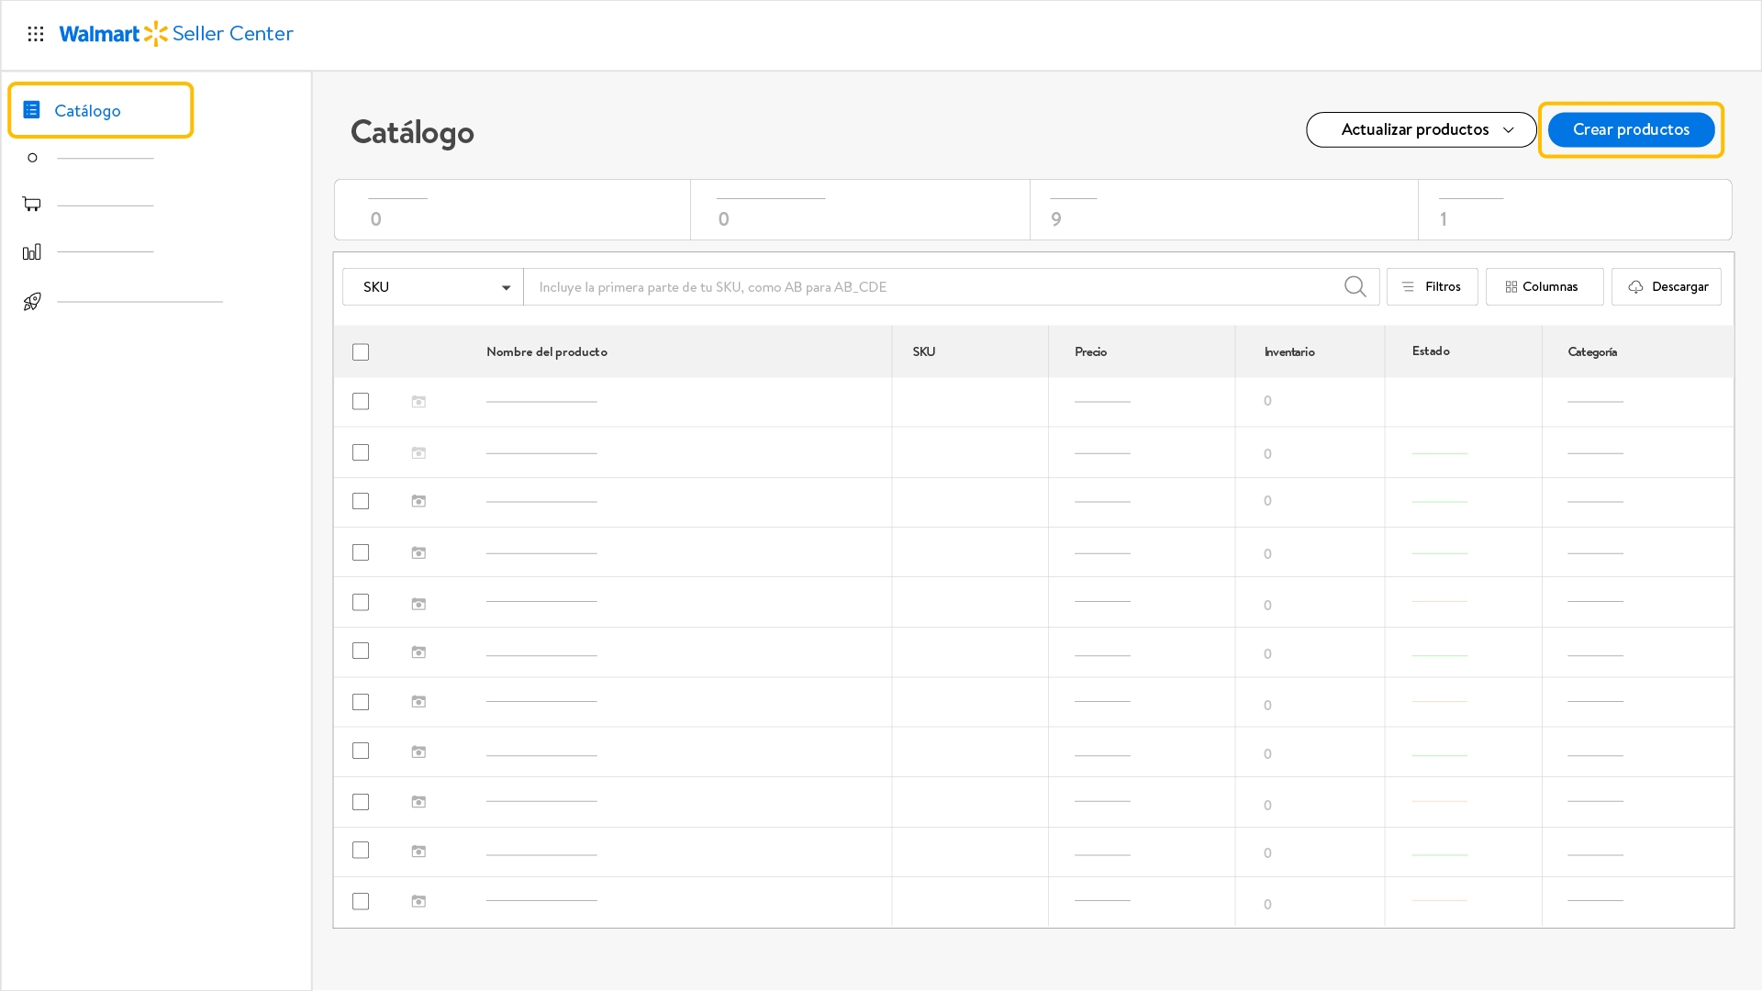
Task: Open the Filtros filter panel
Action: click(x=1432, y=287)
